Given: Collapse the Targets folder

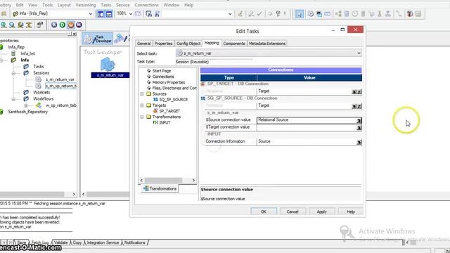Looking at the screenshot, I should [142, 105].
